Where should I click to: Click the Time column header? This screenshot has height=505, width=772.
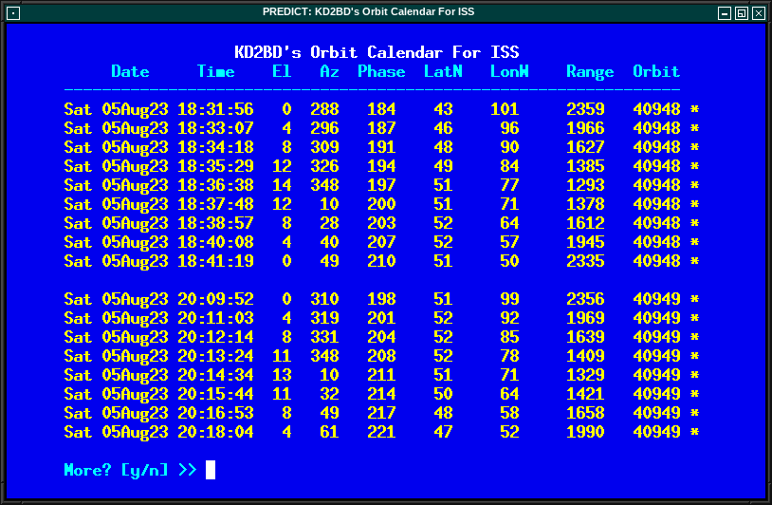pos(215,71)
